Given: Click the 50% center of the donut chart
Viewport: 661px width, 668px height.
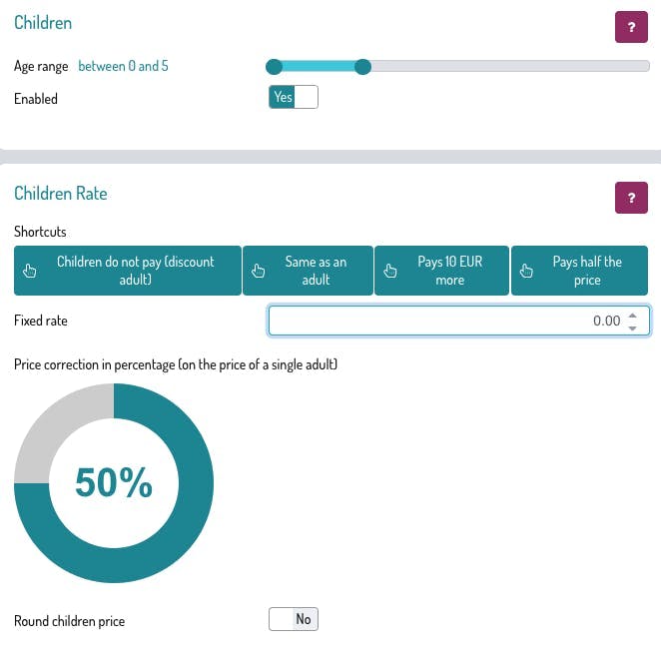Looking at the screenshot, I should pos(114,483).
